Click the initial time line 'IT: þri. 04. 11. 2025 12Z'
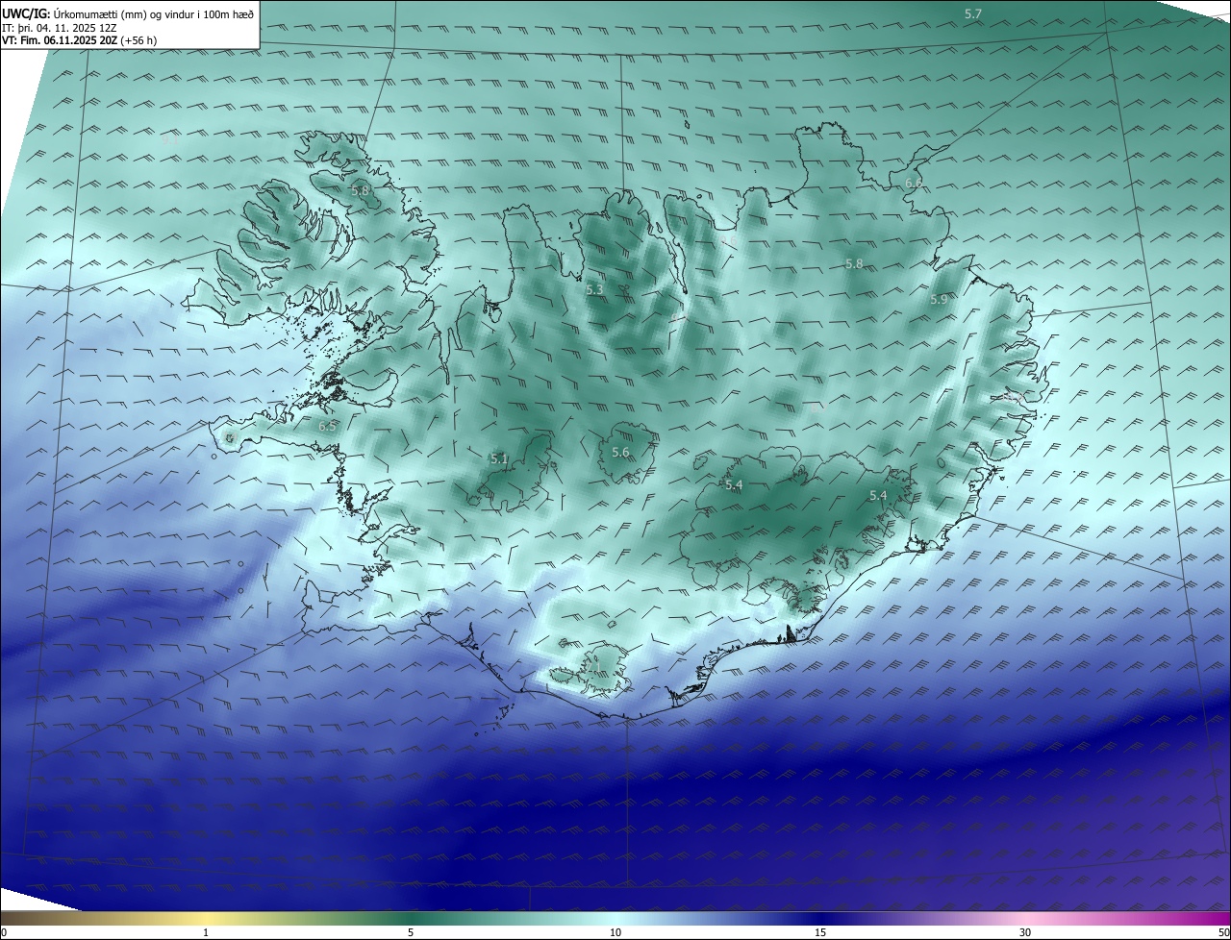The image size is (1231, 940). click(60, 28)
